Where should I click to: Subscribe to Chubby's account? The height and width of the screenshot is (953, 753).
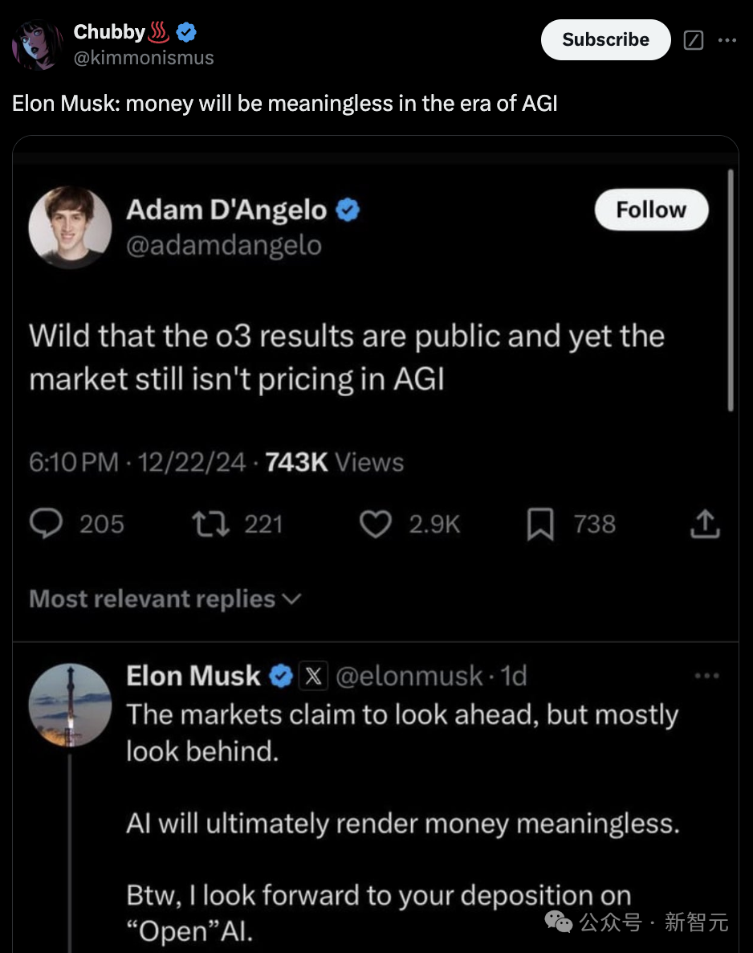pyautogui.click(x=605, y=40)
